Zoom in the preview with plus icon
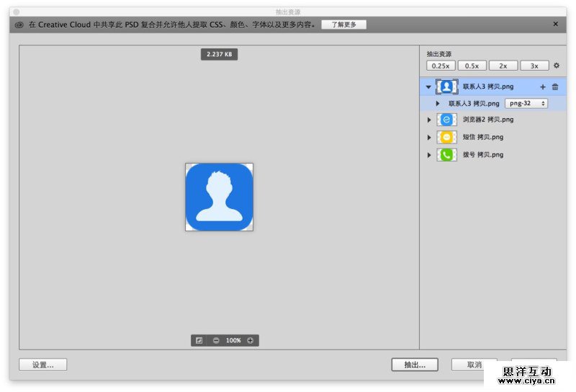Screen dimensions: 576x392 click(x=251, y=341)
